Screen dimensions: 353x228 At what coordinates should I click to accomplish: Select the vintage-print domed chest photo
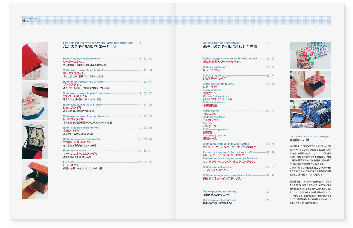(x=35, y=140)
